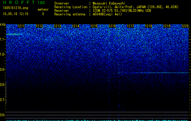Click the Ovserver label

62,3
